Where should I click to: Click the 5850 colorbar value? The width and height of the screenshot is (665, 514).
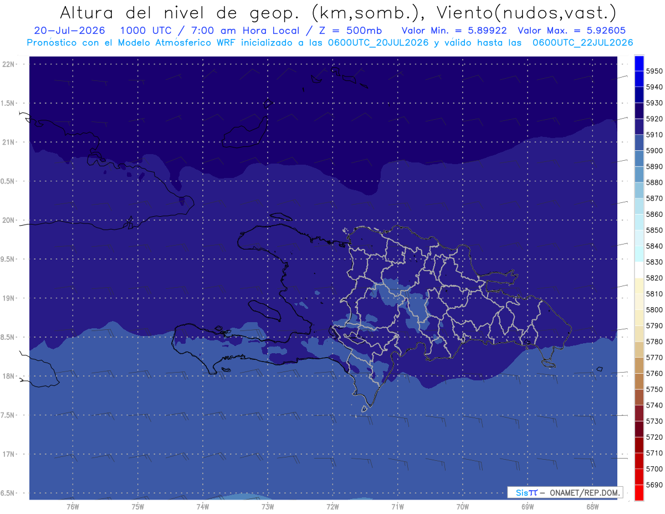pyautogui.click(x=654, y=230)
